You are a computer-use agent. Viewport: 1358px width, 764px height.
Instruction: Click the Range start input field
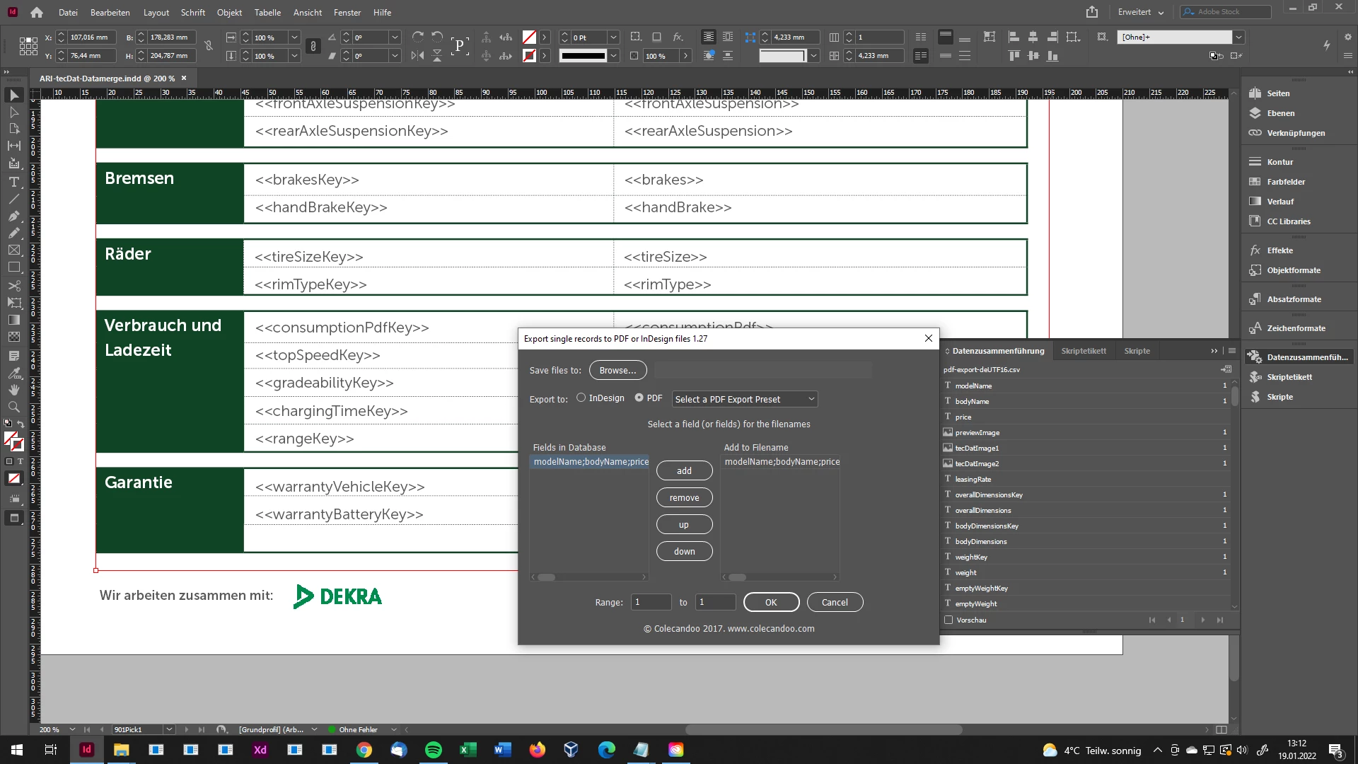click(651, 602)
